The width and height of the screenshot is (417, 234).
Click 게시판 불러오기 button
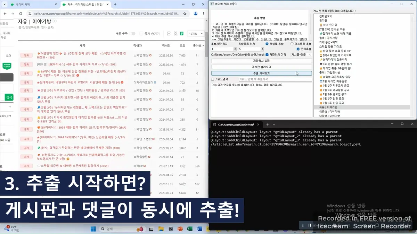pyautogui.click(x=261, y=67)
